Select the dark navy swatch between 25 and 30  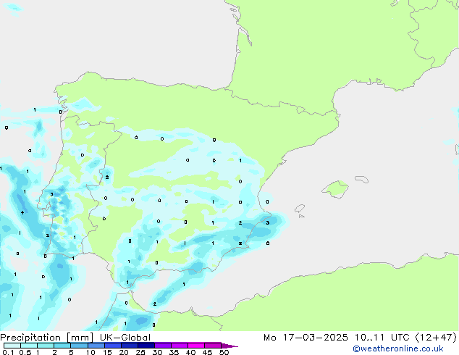click(x=146, y=346)
